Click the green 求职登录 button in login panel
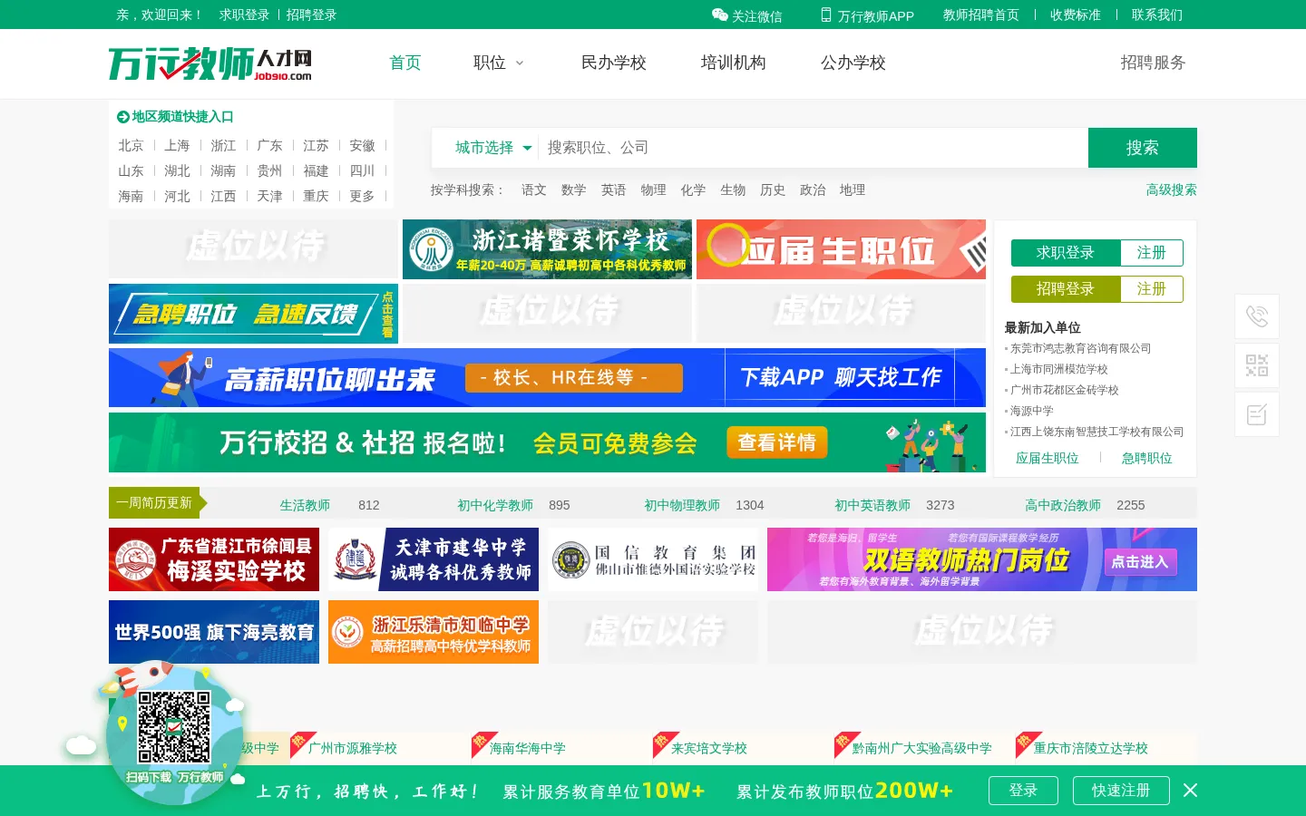1306x816 pixels. [1066, 253]
